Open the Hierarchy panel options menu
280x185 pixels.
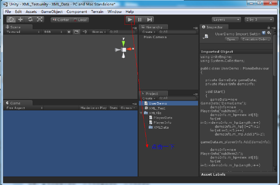pos(196,28)
